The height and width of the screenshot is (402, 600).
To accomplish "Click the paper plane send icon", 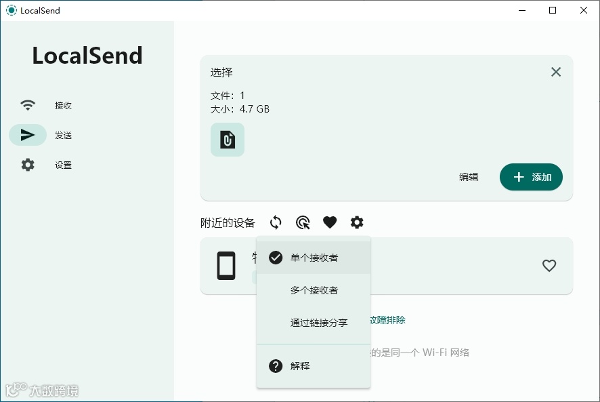I will [28, 135].
